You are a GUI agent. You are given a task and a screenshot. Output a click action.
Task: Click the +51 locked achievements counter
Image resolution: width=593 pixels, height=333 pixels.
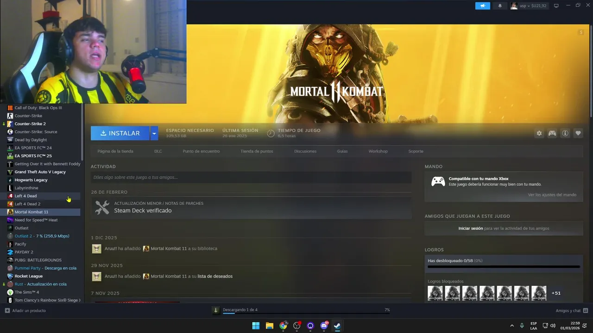[556, 293]
